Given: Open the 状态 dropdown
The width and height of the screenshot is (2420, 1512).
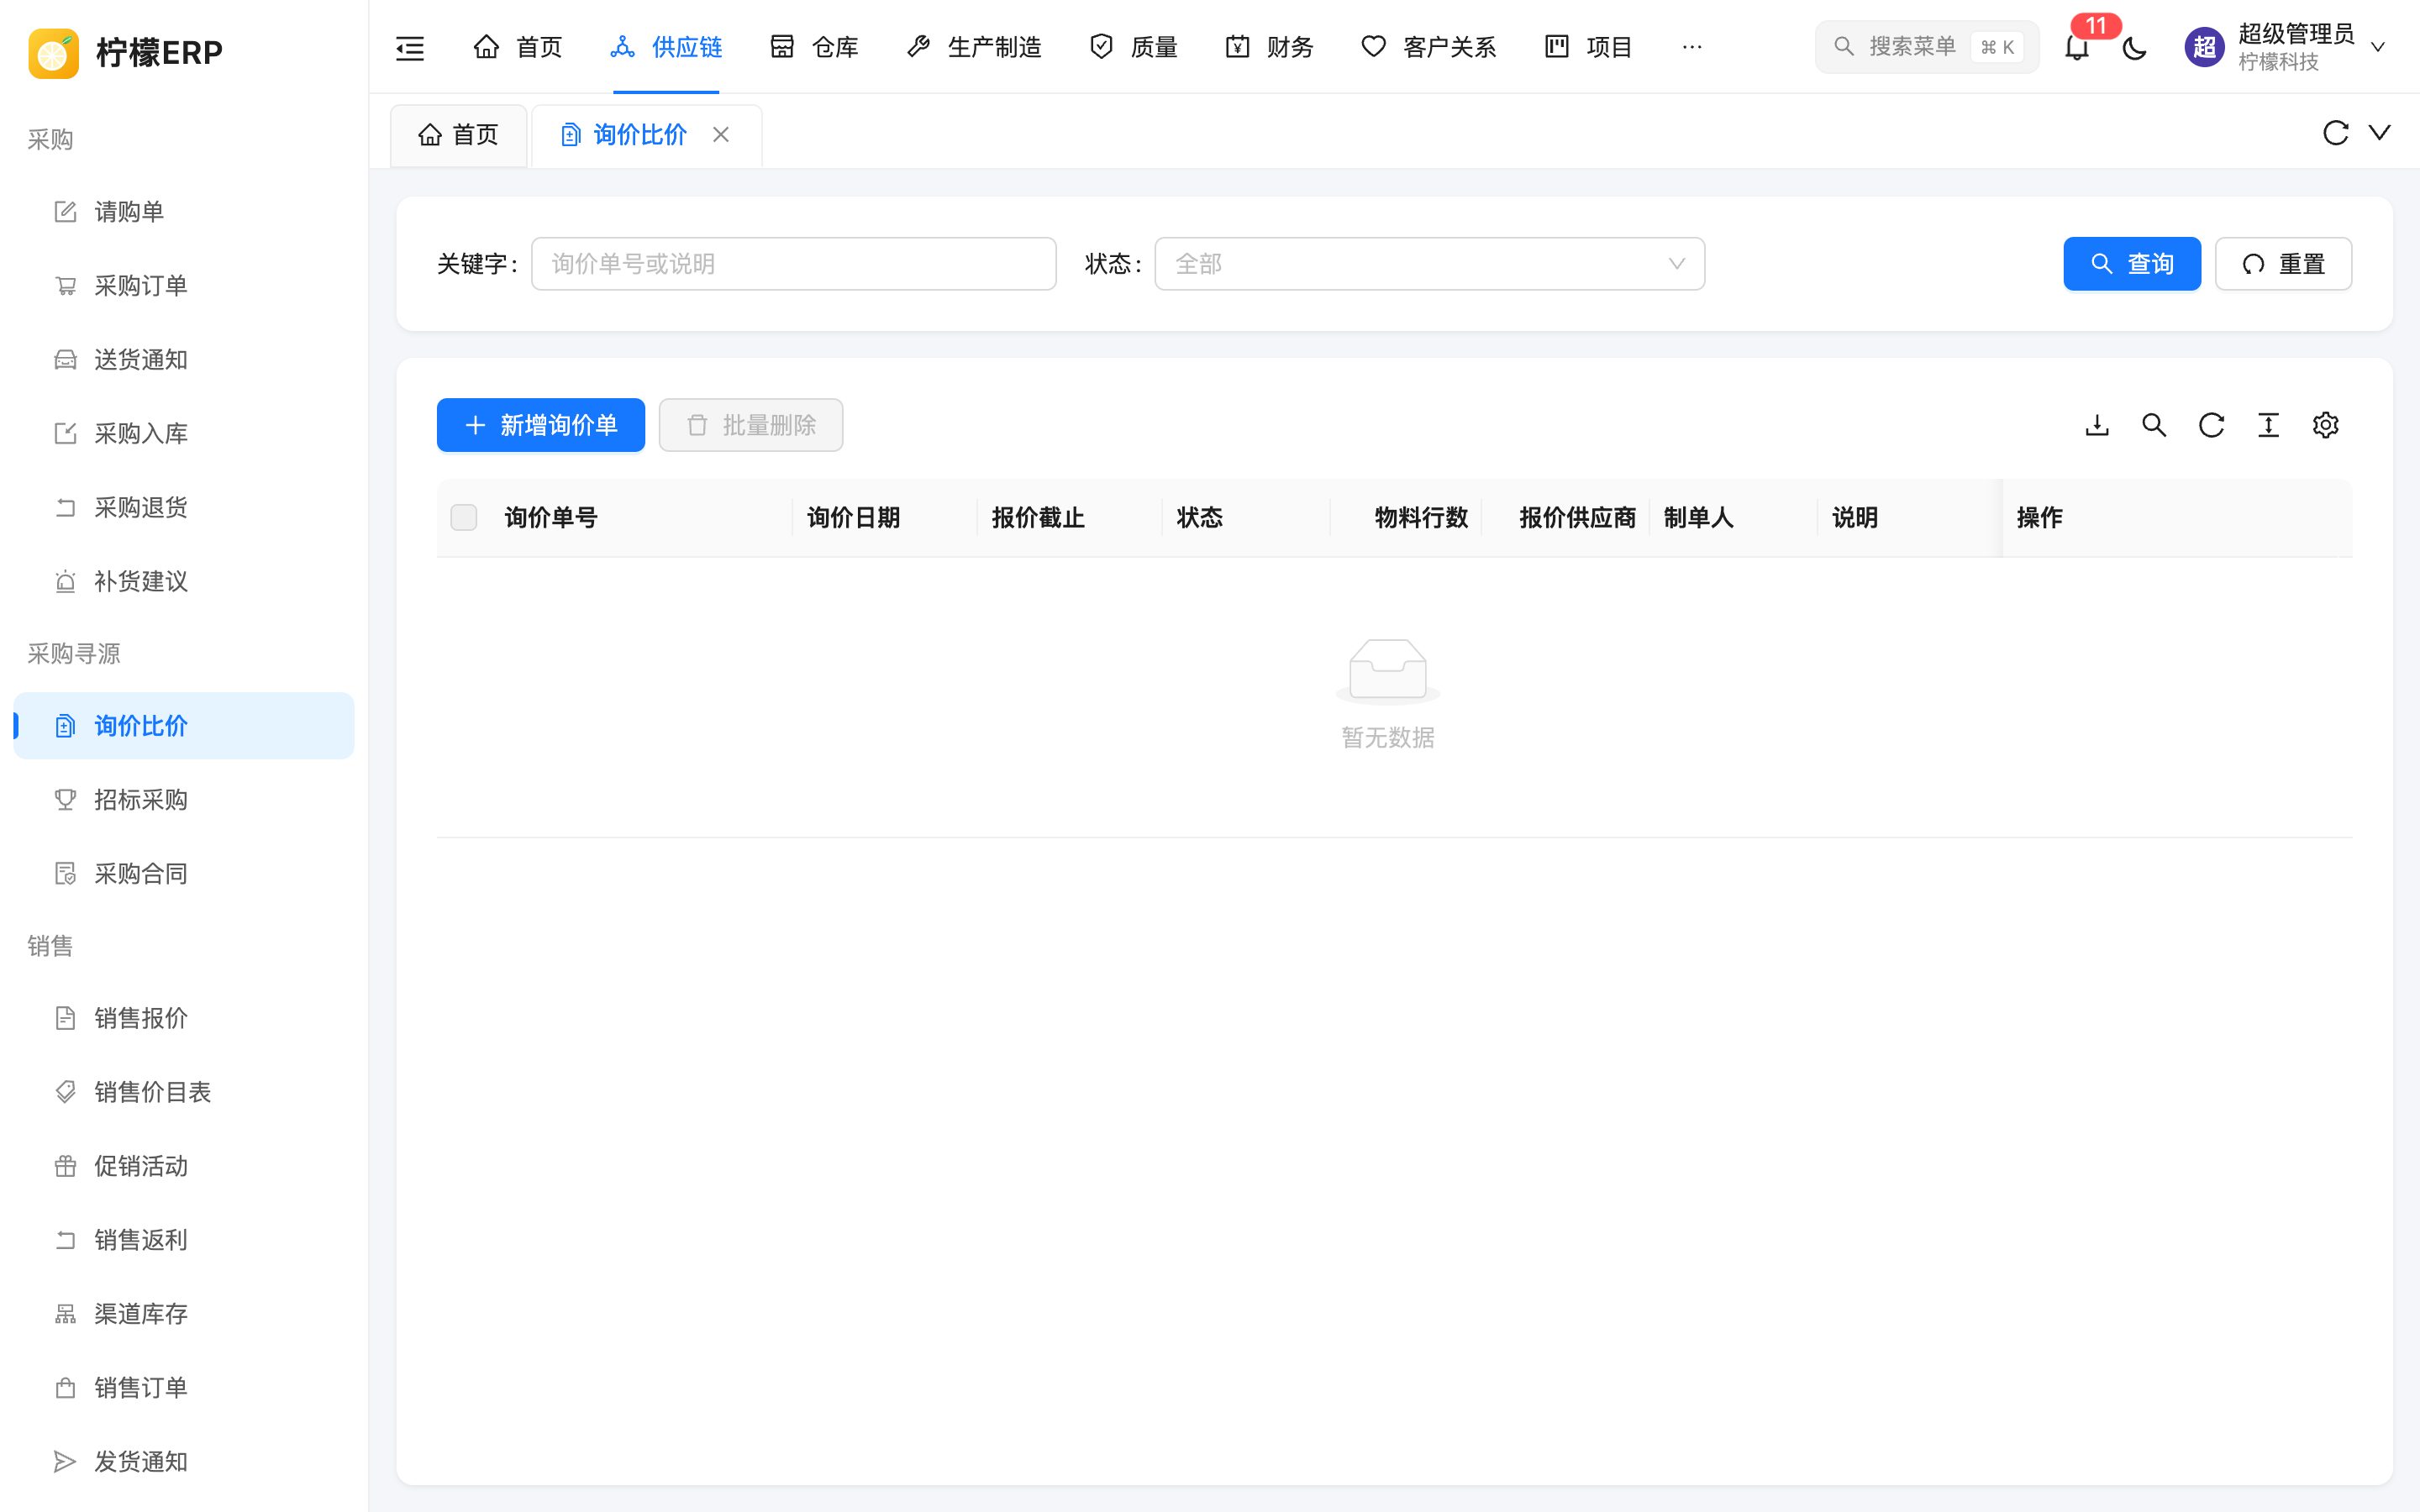Looking at the screenshot, I should (x=1429, y=264).
